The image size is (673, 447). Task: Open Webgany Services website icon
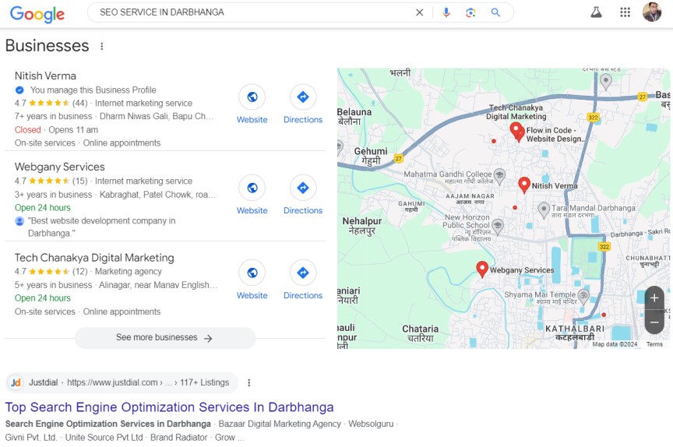coord(252,188)
